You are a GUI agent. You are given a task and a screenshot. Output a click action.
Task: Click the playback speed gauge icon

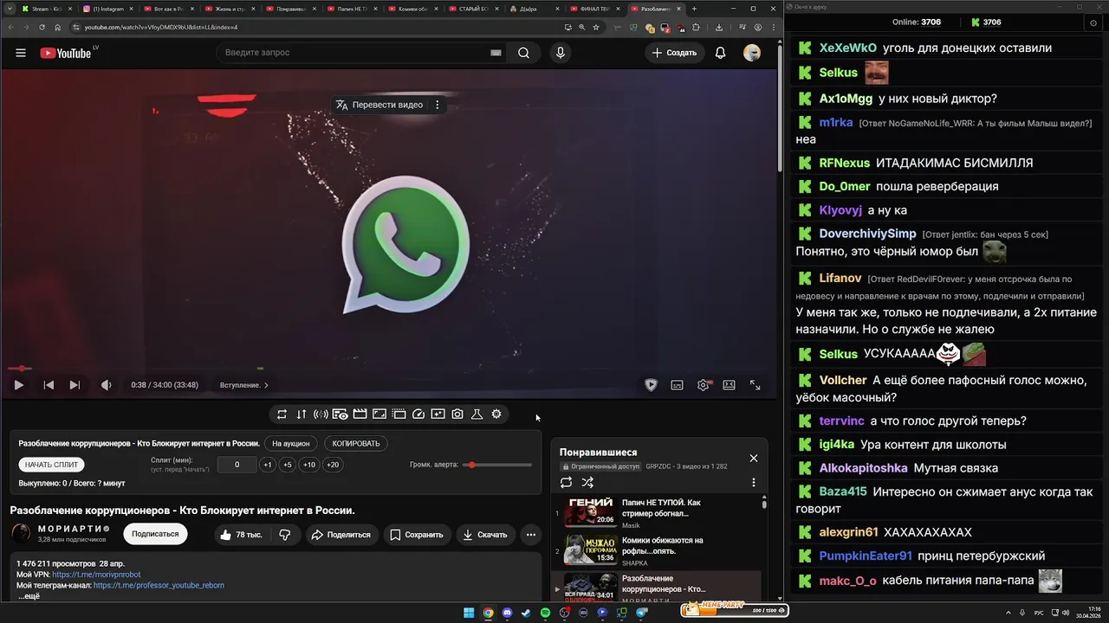coord(418,414)
